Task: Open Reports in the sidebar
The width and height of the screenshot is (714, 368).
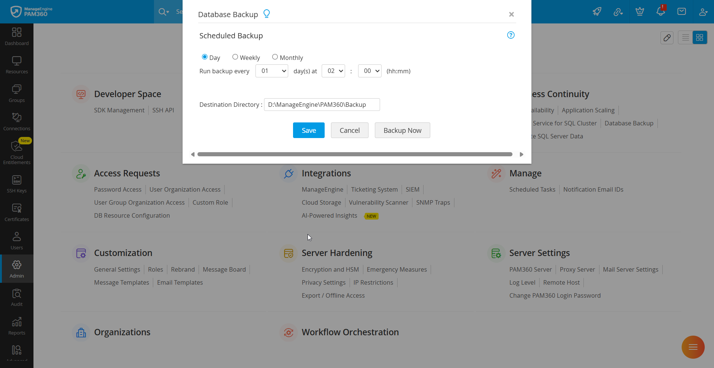Action: click(x=17, y=326)
